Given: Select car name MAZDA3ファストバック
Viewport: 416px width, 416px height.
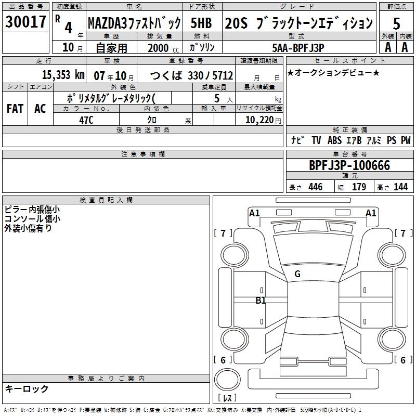Looking at the screenshot, I should pyautogui.click(x=134, y=23).
